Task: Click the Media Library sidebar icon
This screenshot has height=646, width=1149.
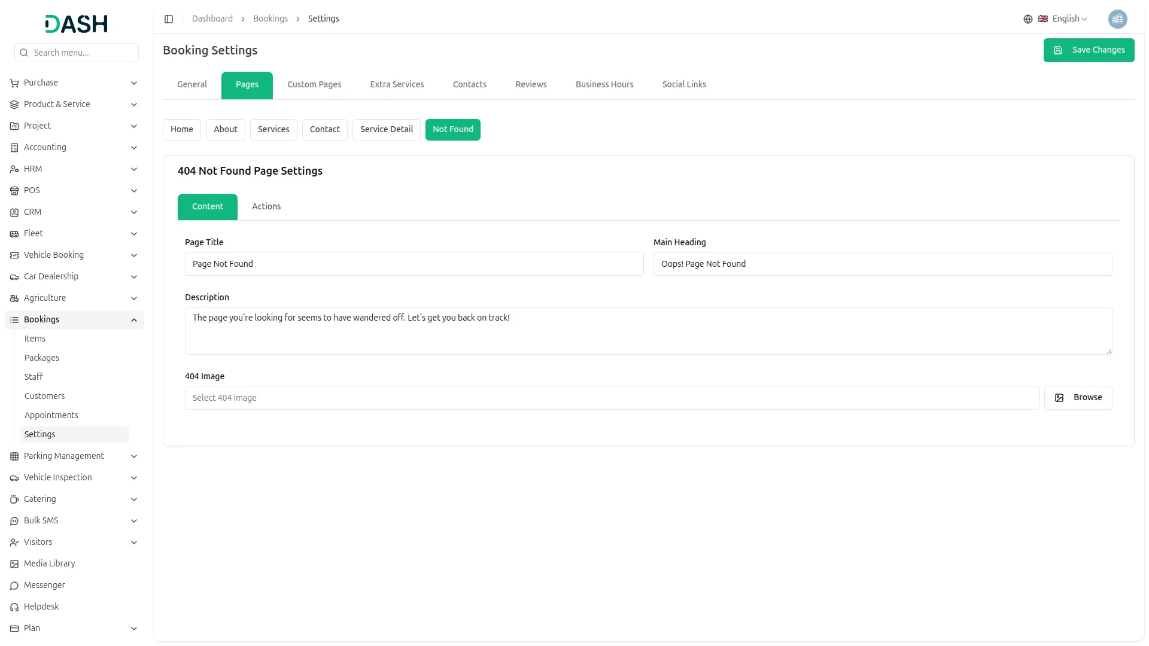Action: 14,564
